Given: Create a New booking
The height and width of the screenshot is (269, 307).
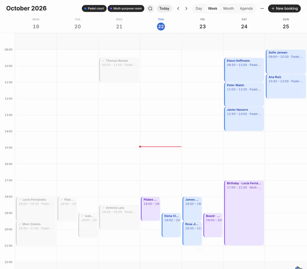Looking at the screenshot, I should coord(284,8).
